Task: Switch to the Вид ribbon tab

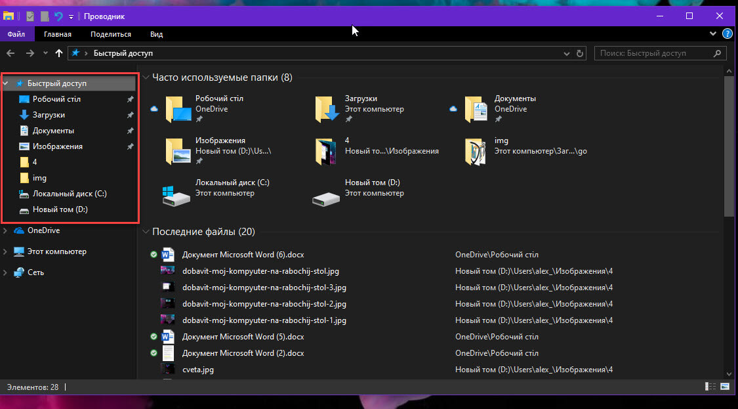Action: (x=157, y=34)
